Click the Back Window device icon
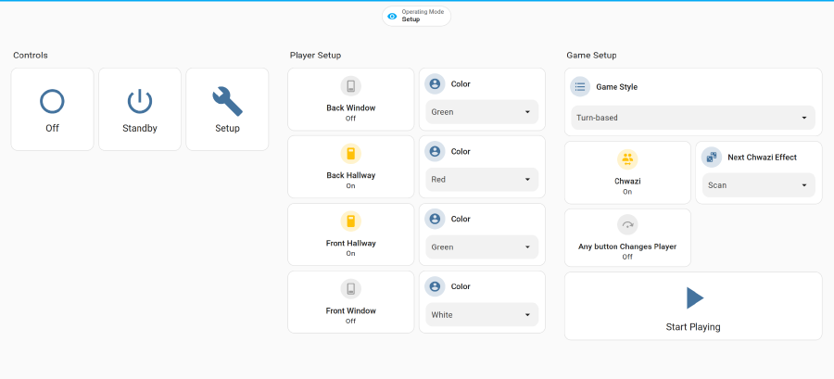This screenshot has height=379, width=834. pyautogui.click(x=351, y=86)
